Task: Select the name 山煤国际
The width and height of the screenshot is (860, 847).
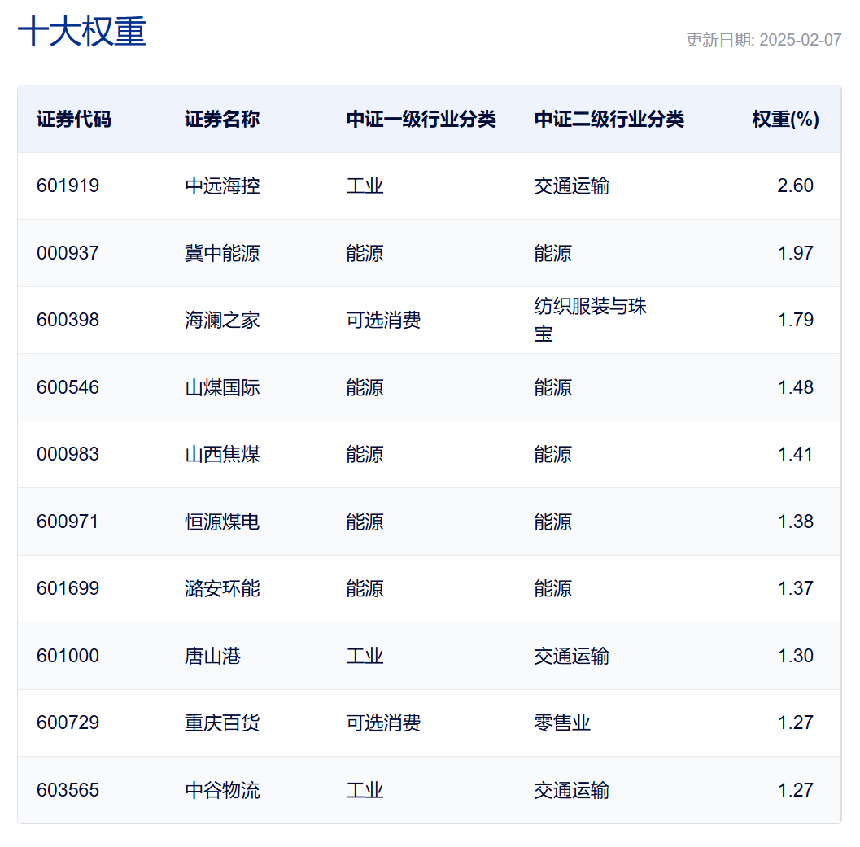Action: pyautogui.click(x=222, y=388)
